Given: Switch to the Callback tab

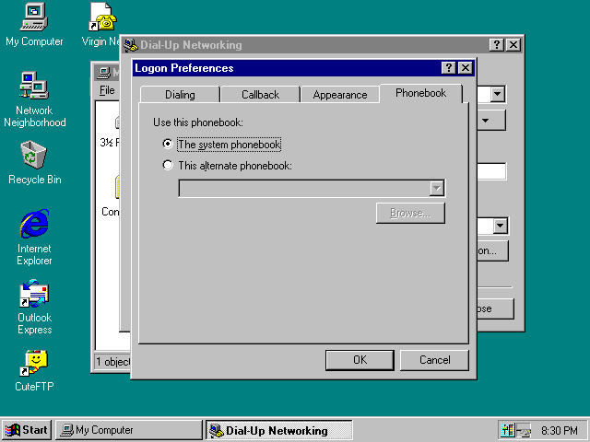Looking at the screenshot, I should click(x=260, y=95).
